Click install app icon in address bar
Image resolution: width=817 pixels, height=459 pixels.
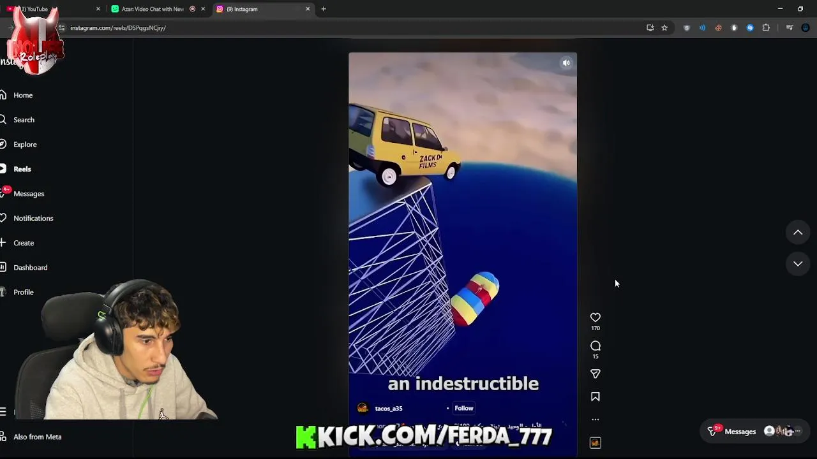tap(650, 28)
